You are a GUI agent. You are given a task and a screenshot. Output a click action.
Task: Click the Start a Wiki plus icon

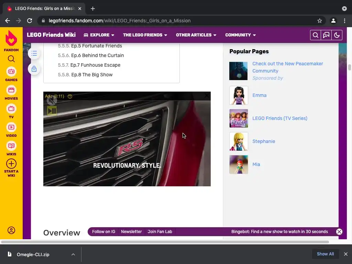coord(11,164)
